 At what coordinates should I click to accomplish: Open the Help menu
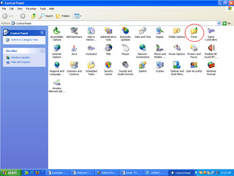click(51, 9)
